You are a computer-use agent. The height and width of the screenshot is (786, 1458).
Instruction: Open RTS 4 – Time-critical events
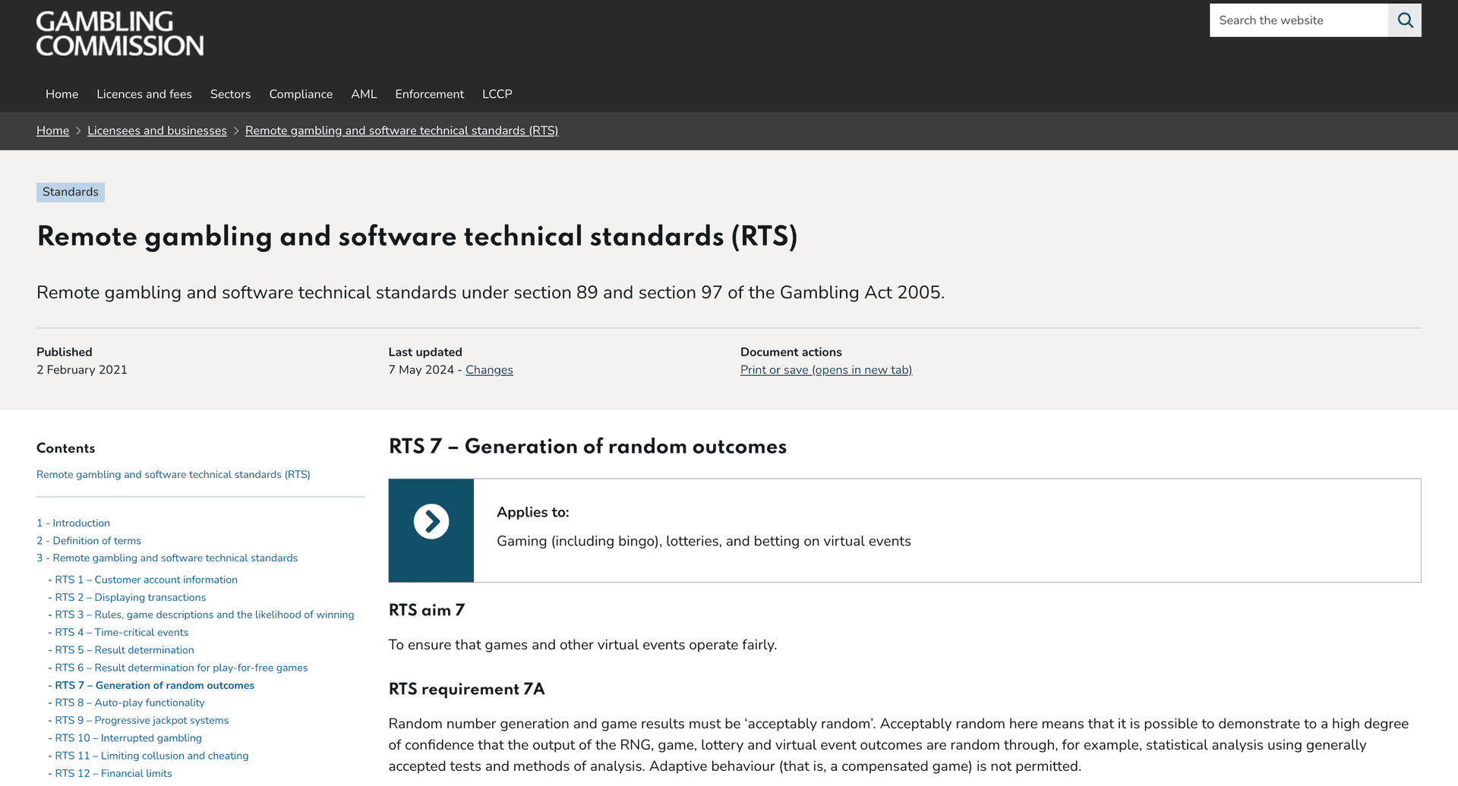tap(121, 632)
